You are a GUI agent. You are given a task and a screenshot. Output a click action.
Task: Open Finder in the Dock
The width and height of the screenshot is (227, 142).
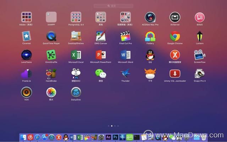coord(23,137)
